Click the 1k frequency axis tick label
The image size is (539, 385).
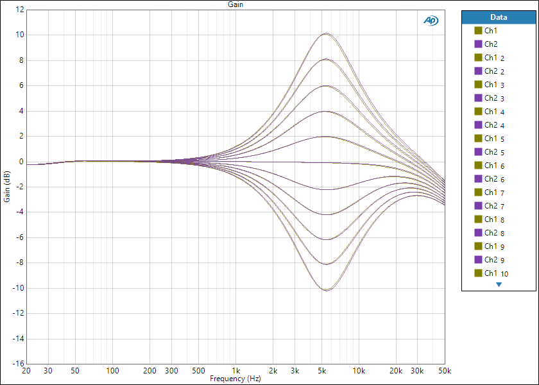point(236,371)
